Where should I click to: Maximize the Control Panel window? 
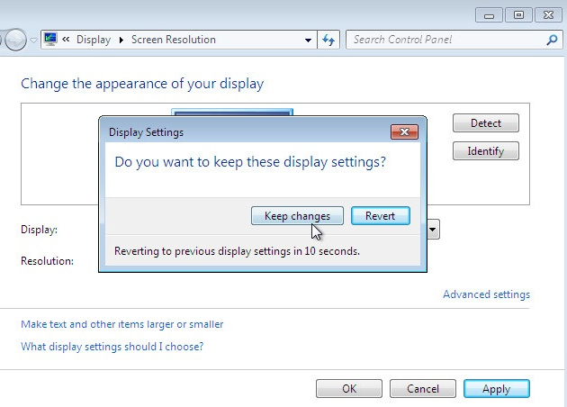(x=517, y=14)
